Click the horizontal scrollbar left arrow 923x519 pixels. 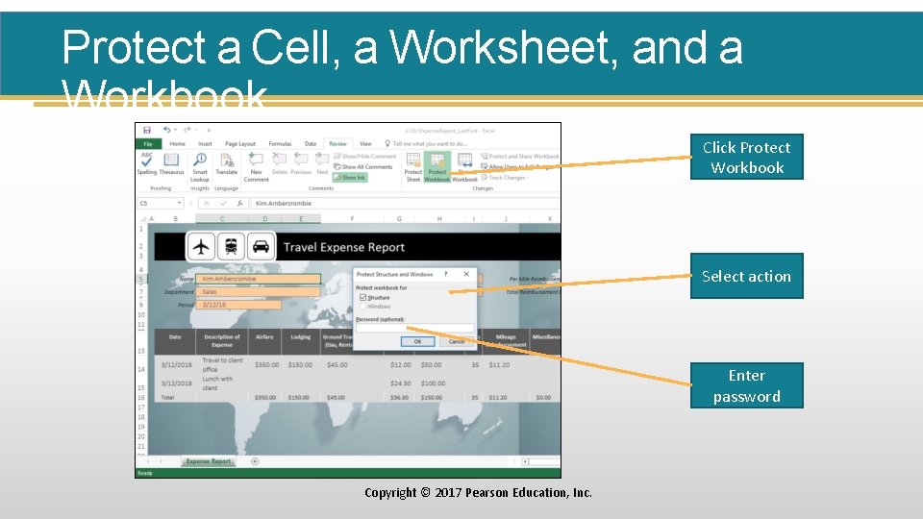coord(525,462)
